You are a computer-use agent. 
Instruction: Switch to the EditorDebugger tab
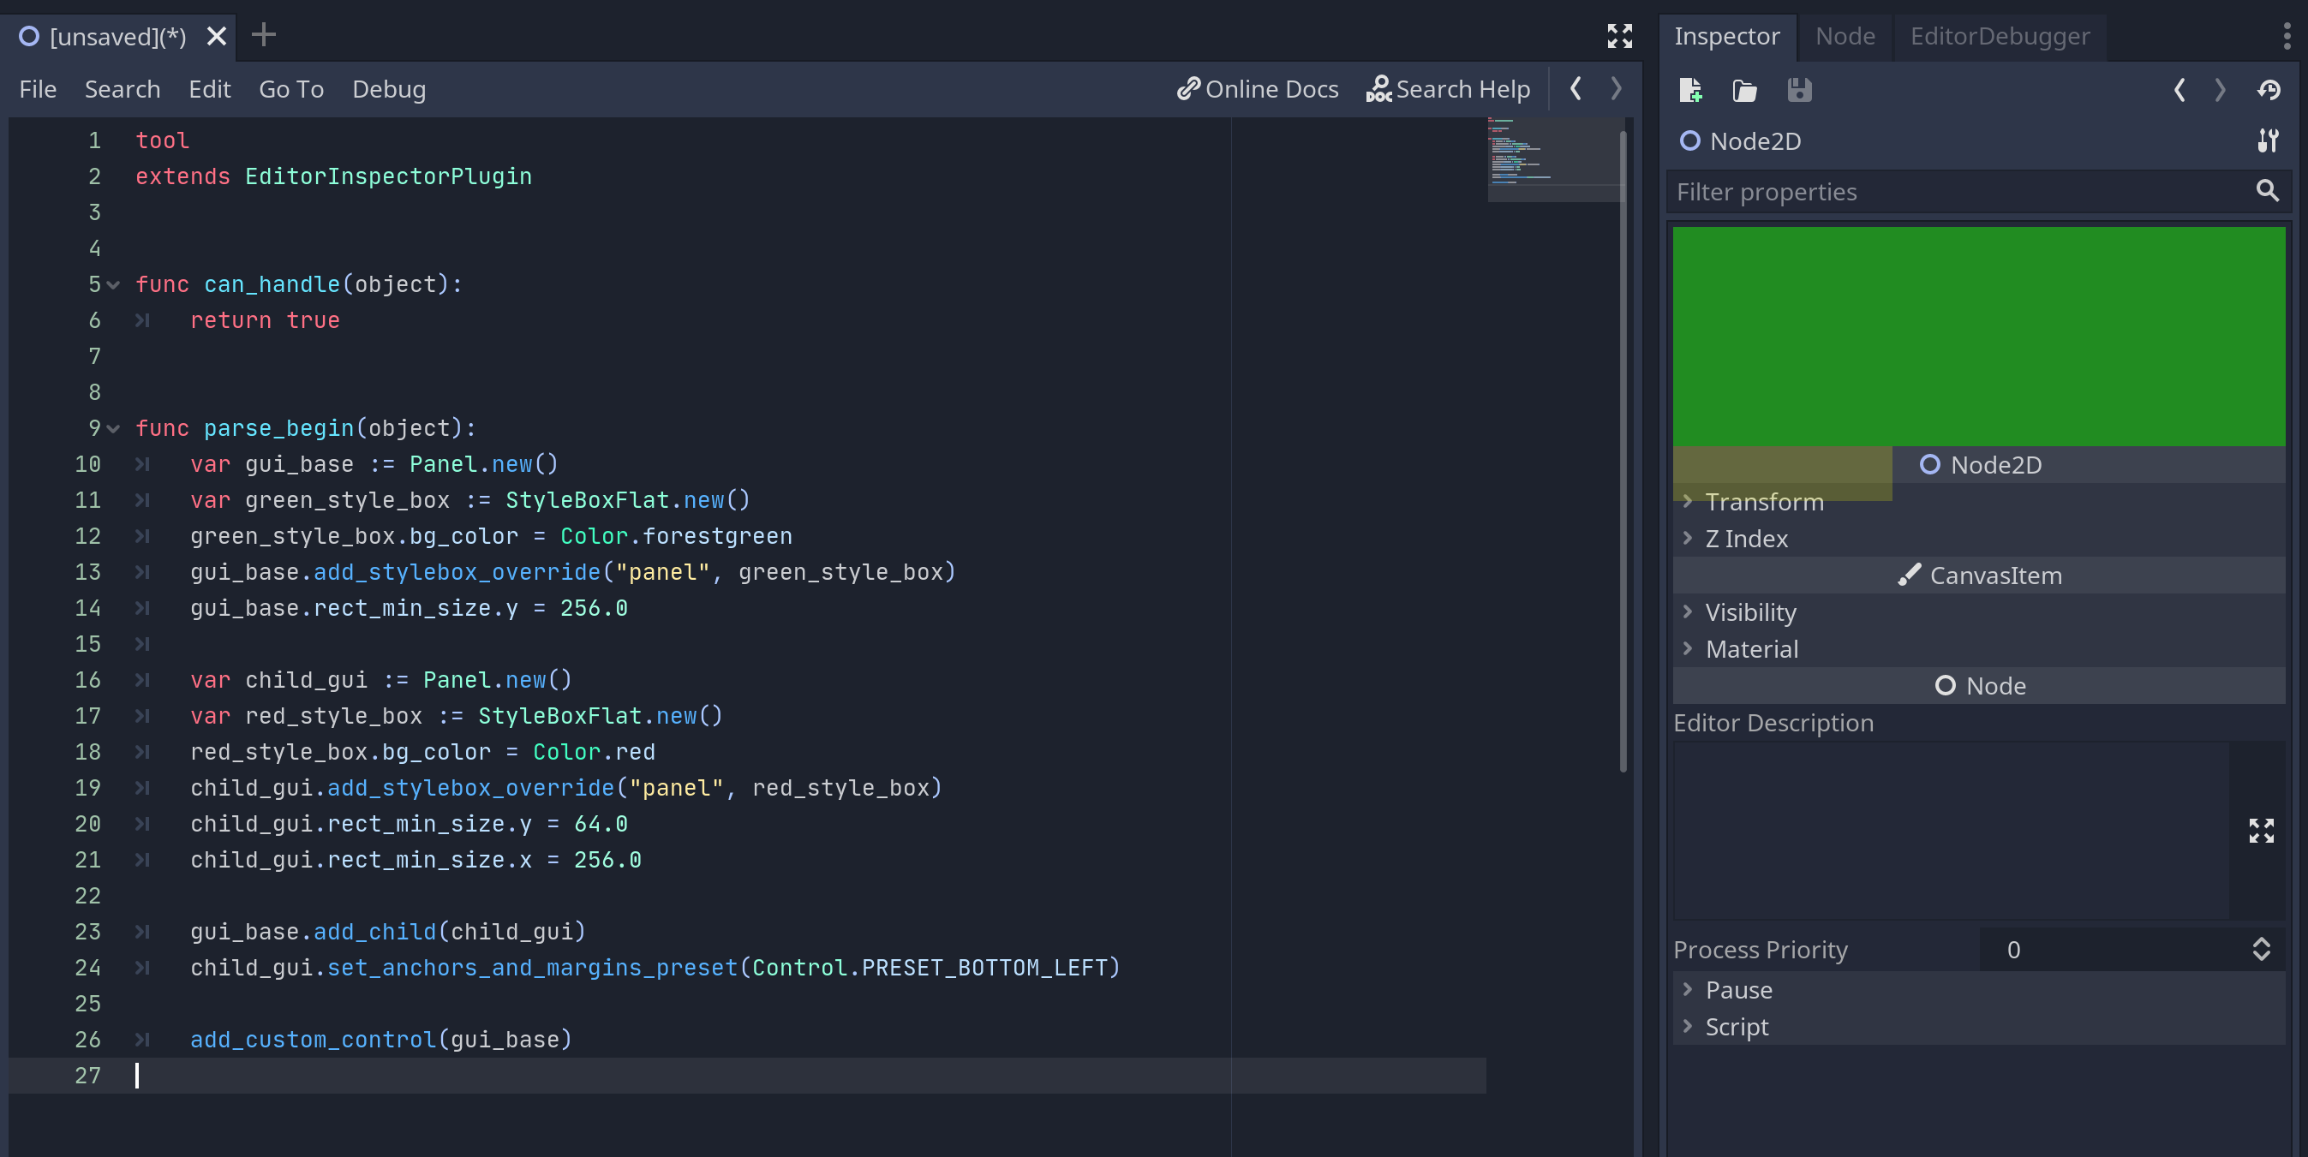click(1999, 37)
